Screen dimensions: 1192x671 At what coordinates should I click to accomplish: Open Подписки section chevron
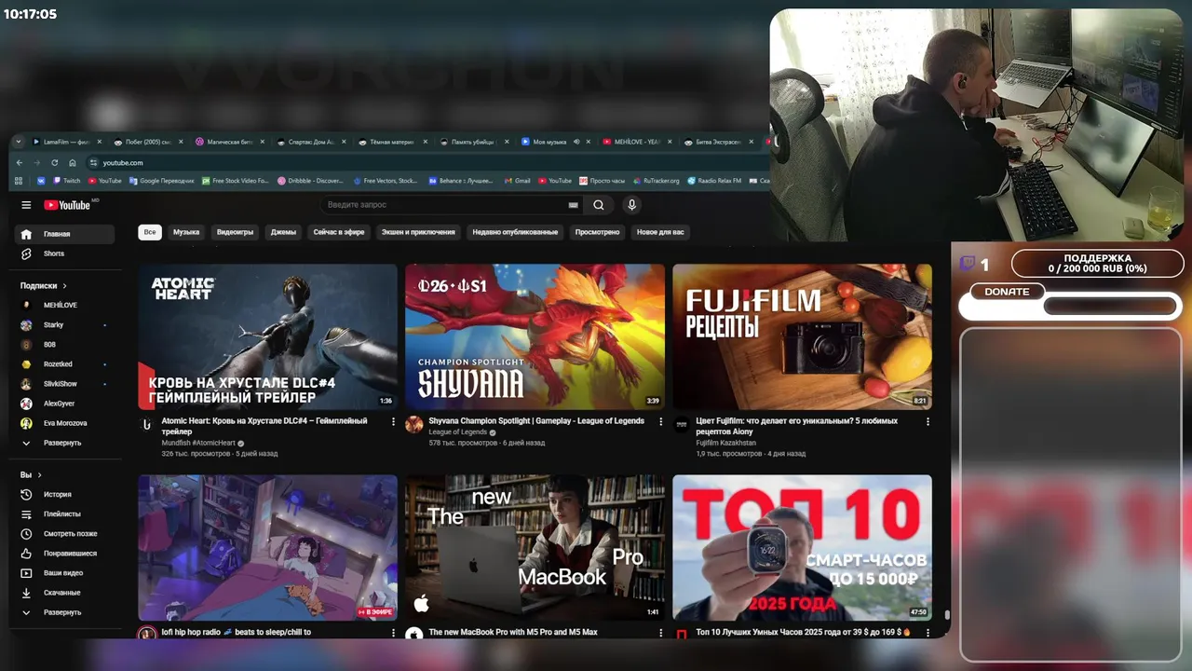[64, 286]
